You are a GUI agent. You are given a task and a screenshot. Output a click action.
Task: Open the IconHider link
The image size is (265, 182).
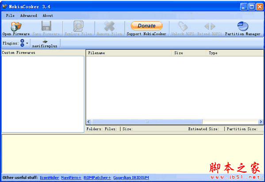(50, 178)
